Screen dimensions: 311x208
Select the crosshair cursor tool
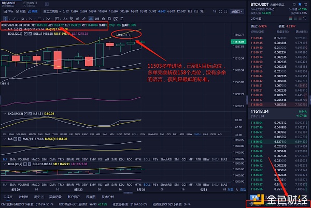[5, 19]
